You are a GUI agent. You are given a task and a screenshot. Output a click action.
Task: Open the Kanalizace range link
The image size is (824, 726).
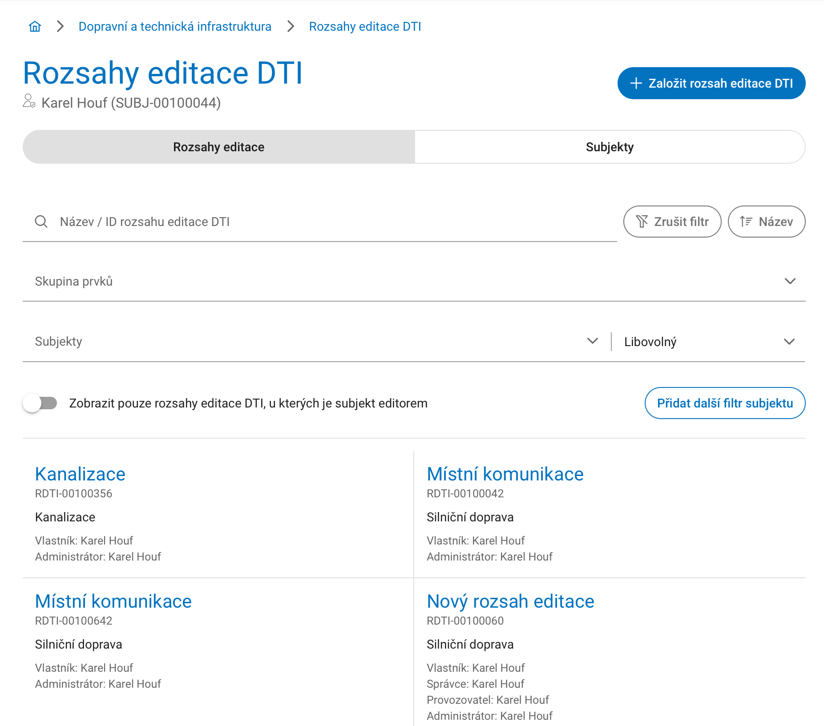(80, 474)
